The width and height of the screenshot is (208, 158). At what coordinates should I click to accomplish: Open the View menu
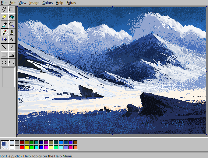(22, 3)
